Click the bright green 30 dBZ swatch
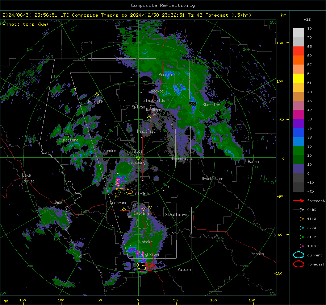Screen dimensions: 326x305 [x=298, y=151]
